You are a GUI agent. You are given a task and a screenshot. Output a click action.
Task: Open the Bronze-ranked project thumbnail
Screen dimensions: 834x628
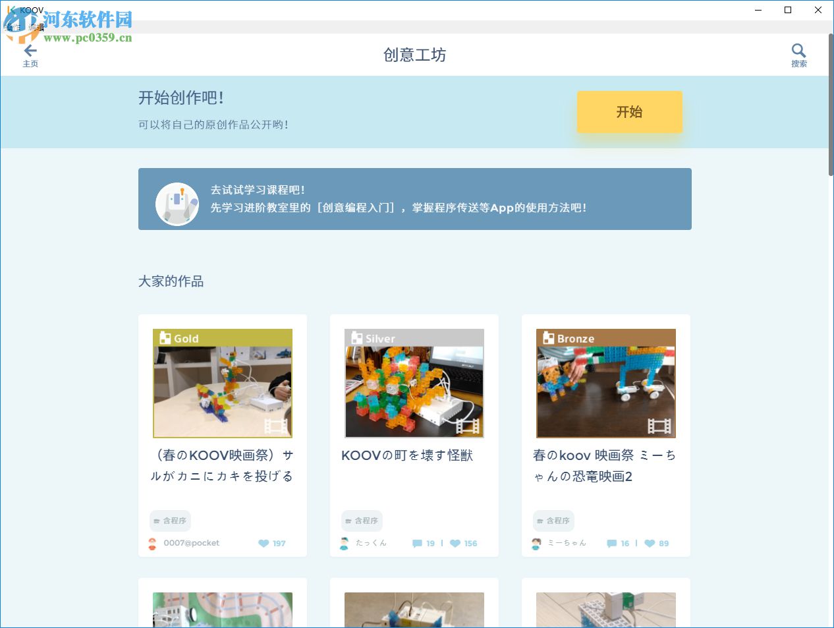click(x=606, y=383)
